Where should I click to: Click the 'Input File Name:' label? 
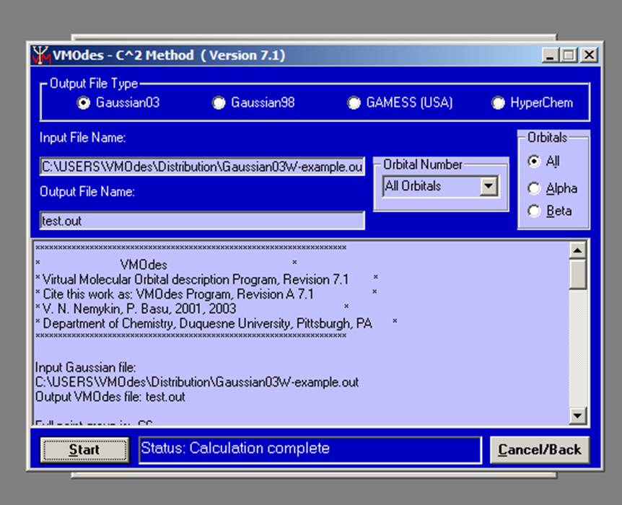tap(83, 138)
